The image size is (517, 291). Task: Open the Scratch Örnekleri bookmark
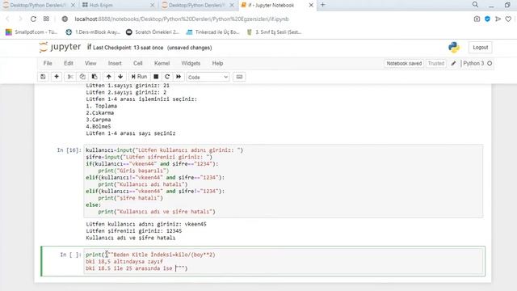153,32
